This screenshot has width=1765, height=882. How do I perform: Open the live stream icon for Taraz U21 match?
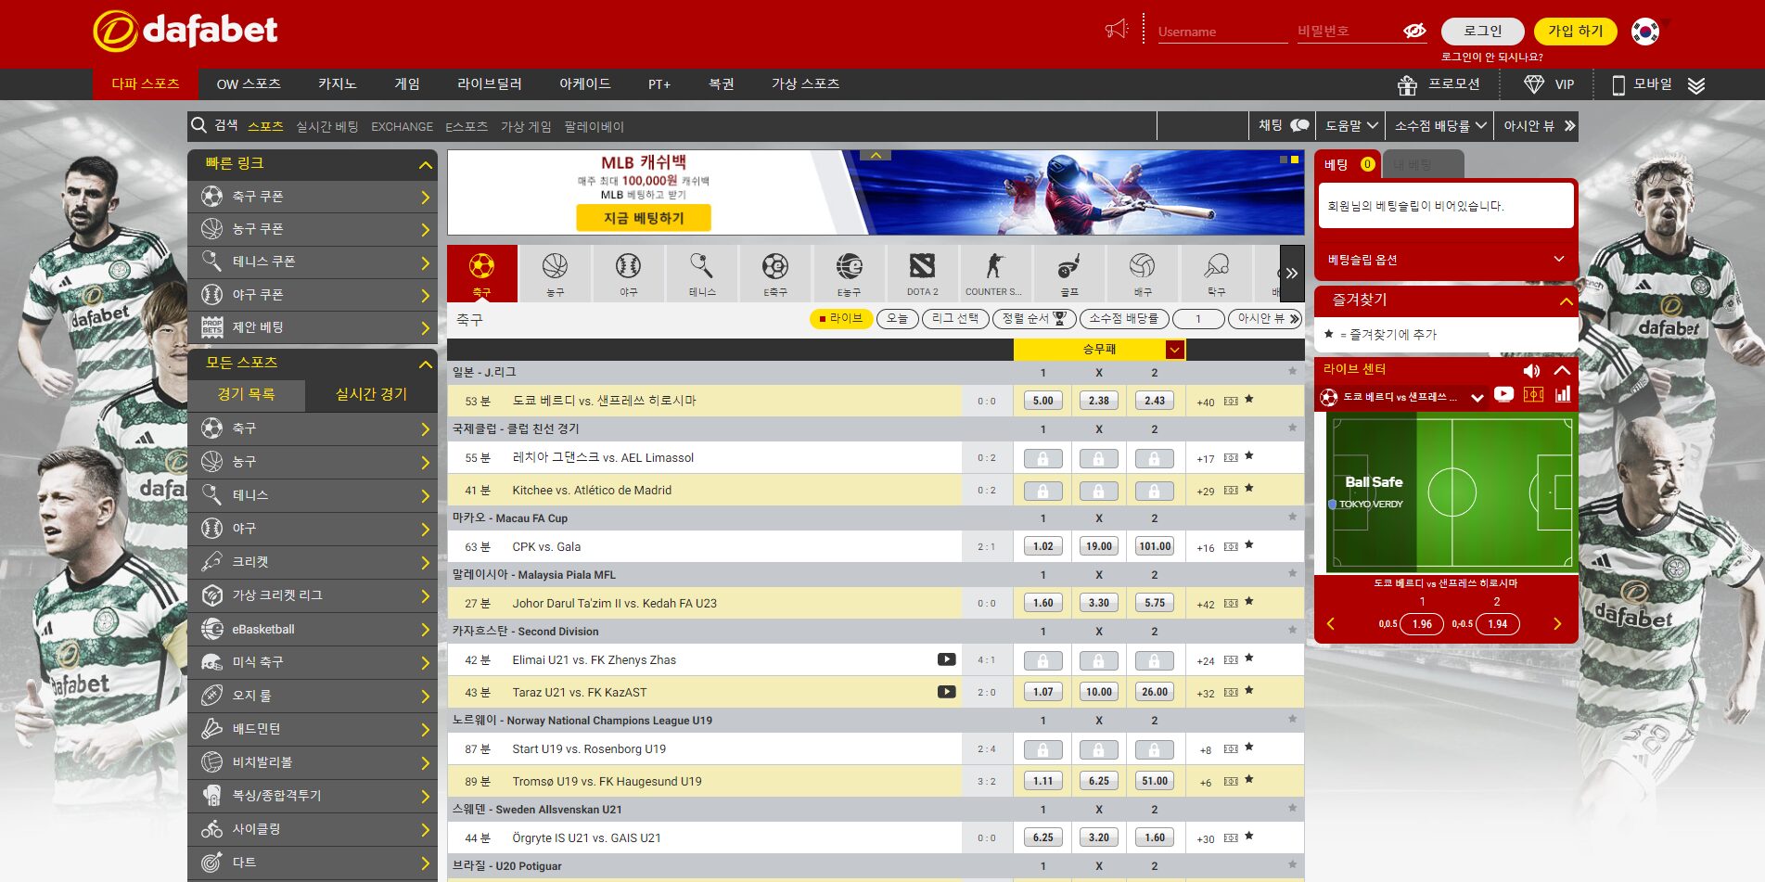pyautogui.click(x=946, y=692)
